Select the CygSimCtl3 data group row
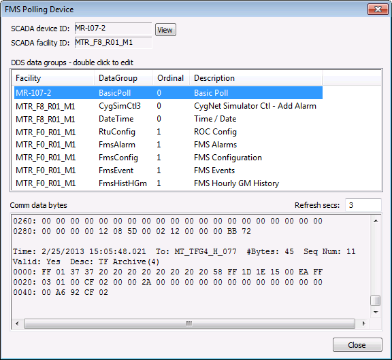This screenshot has height=360, width=392. pos(168,106)
